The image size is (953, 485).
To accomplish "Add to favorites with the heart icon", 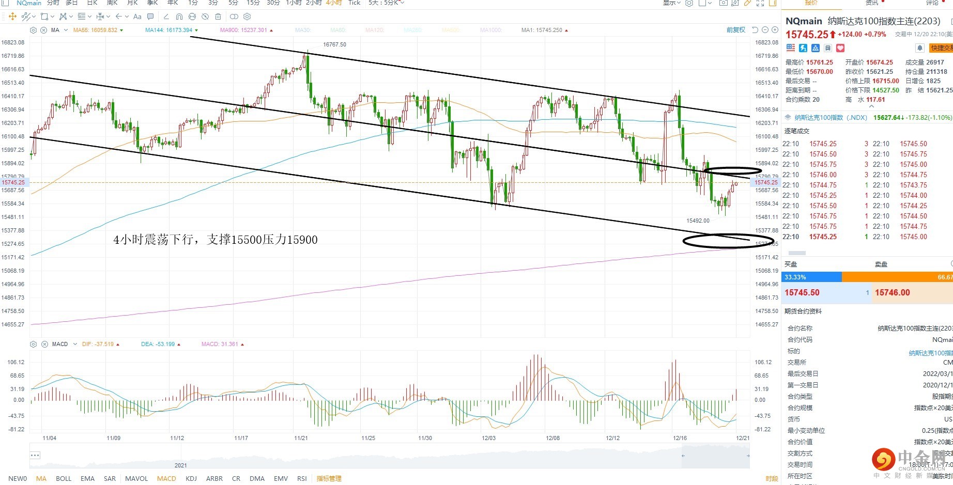I will tap(840, 48).
